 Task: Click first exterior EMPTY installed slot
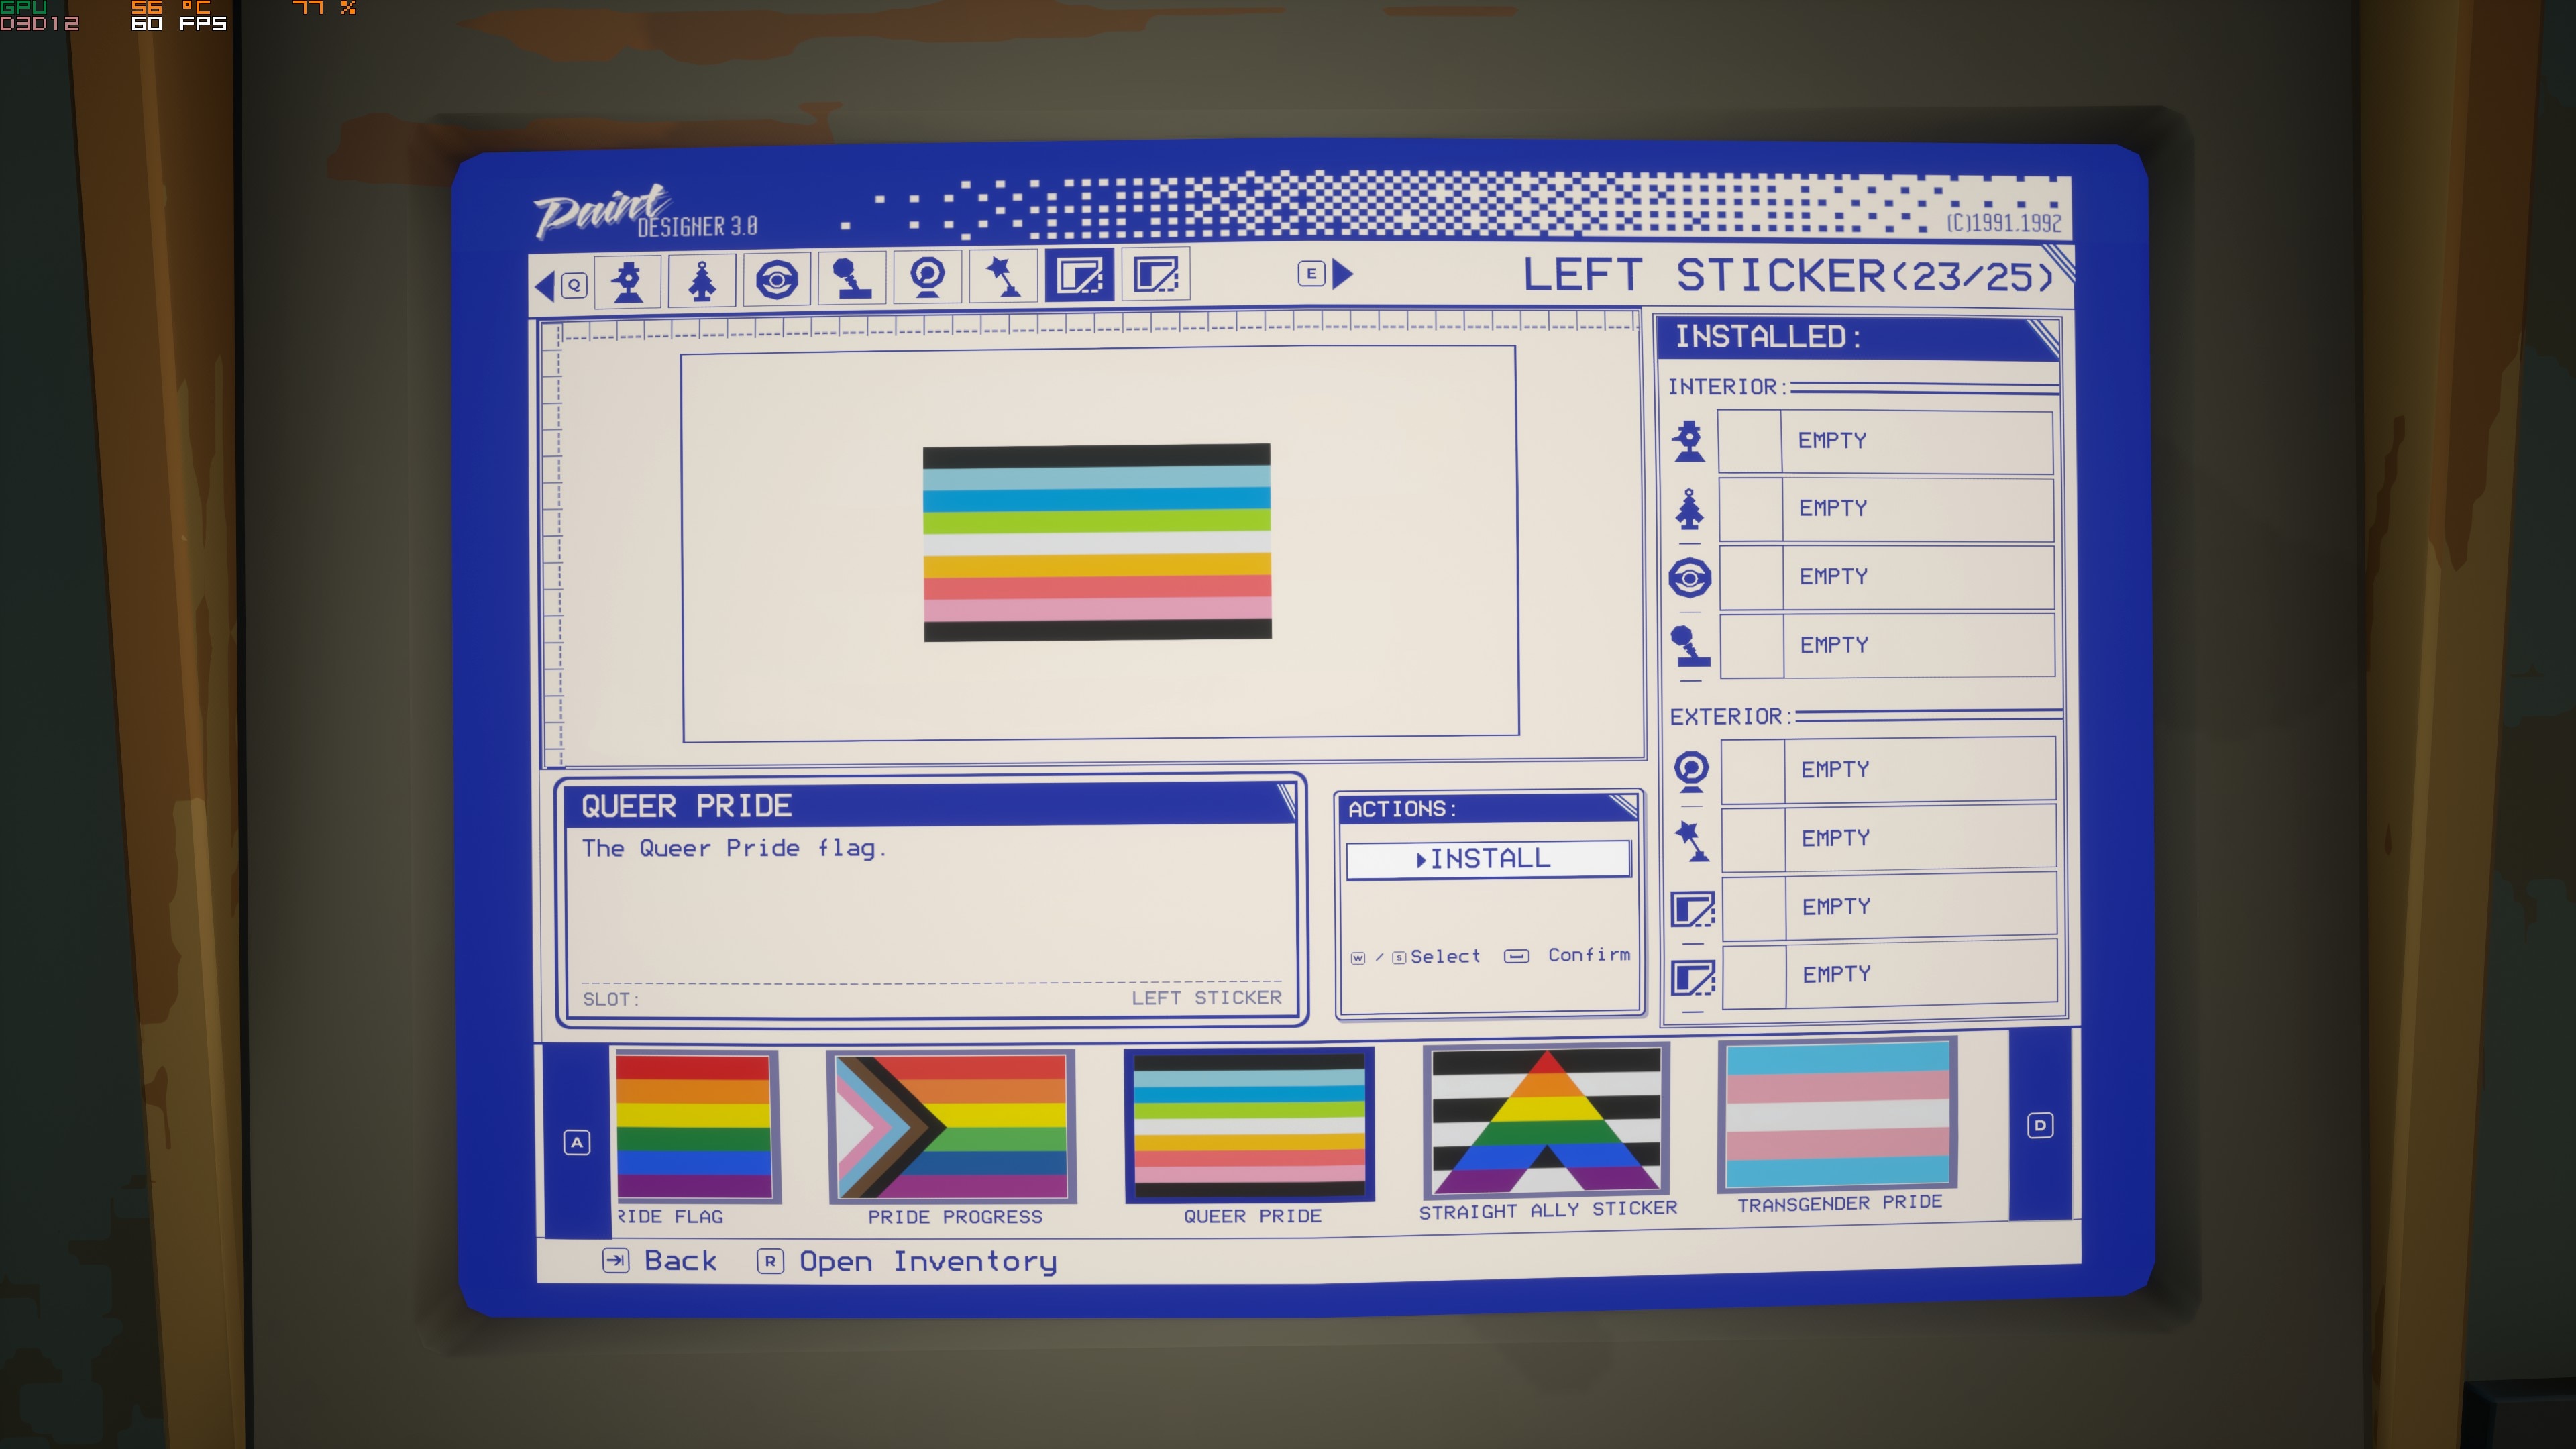1888,770
